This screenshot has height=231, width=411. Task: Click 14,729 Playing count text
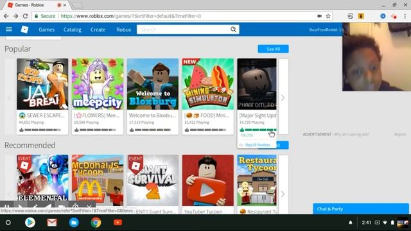[x=252, y=123]
